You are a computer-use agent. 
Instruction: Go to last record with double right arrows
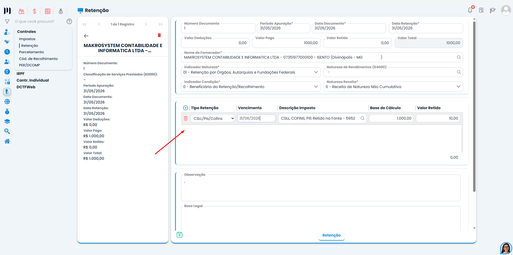pyautogui.click(x=161, y=24)
